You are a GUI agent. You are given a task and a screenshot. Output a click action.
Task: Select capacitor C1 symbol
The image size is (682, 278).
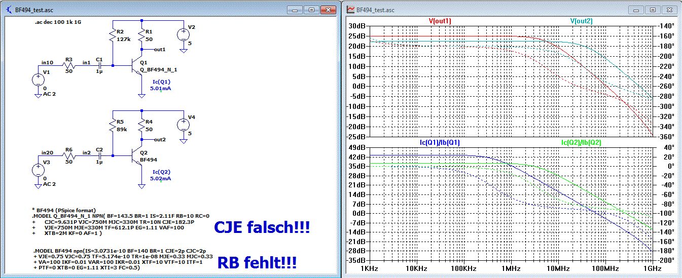click(x=100, y=65)
